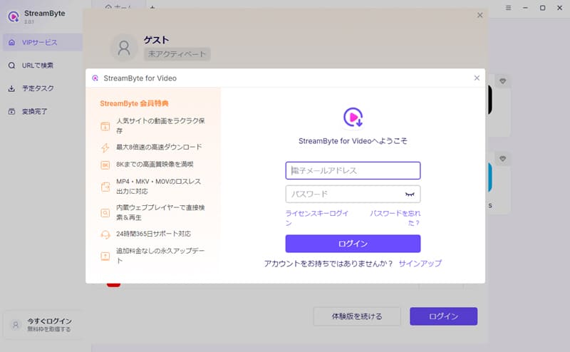The width and height of the screenshot is (570, 352).
Task: Open the hamburger menu in title bar
Action: [x=508, y=8]
